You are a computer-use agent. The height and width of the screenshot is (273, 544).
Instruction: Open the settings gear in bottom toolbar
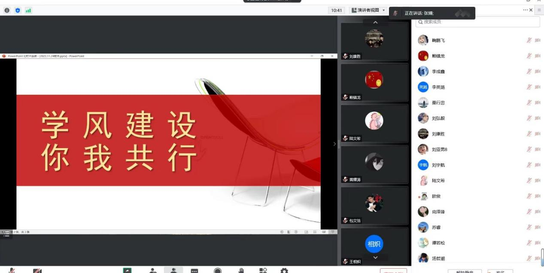[x=284, y=270]
